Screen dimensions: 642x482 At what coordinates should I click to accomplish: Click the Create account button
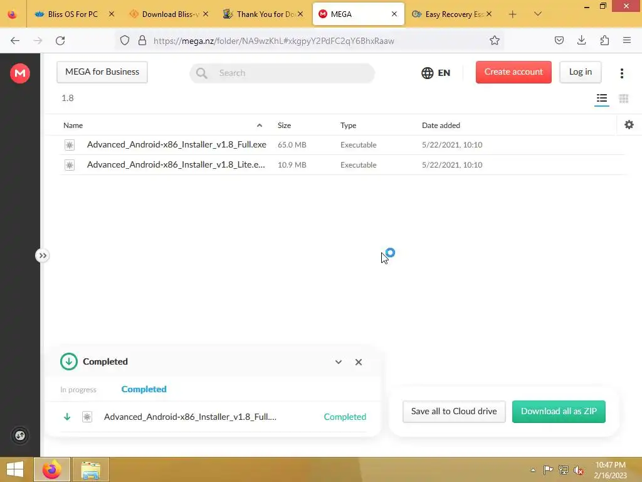(513, 72)
